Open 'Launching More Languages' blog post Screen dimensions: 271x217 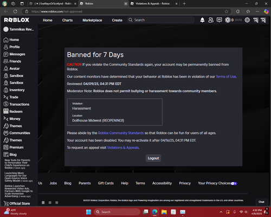click(18, 177)
